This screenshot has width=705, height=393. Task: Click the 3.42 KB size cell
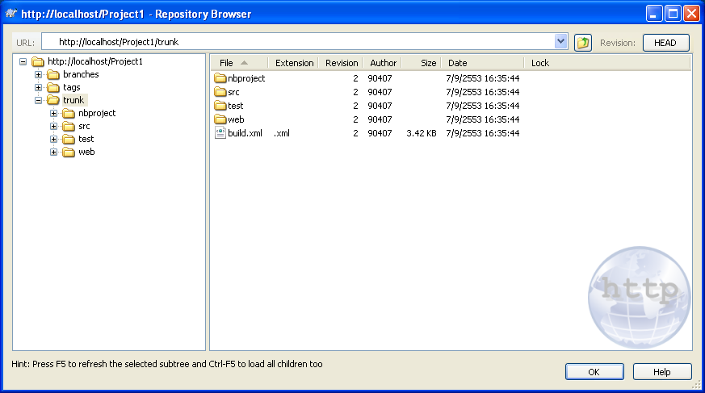422,133
